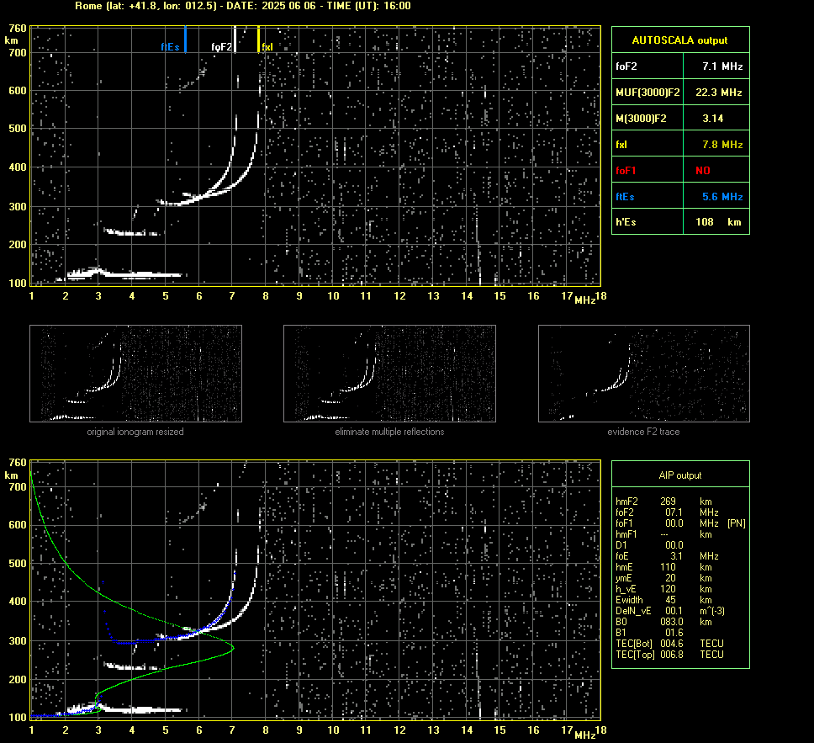This screenshot has height=743, width=814.
Task: Open the 'original ionogram resized' thumbnail
Action: pos(135,374)
